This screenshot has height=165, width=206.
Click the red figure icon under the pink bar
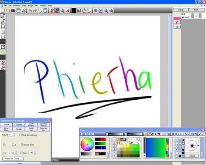(x=177, y=22)
